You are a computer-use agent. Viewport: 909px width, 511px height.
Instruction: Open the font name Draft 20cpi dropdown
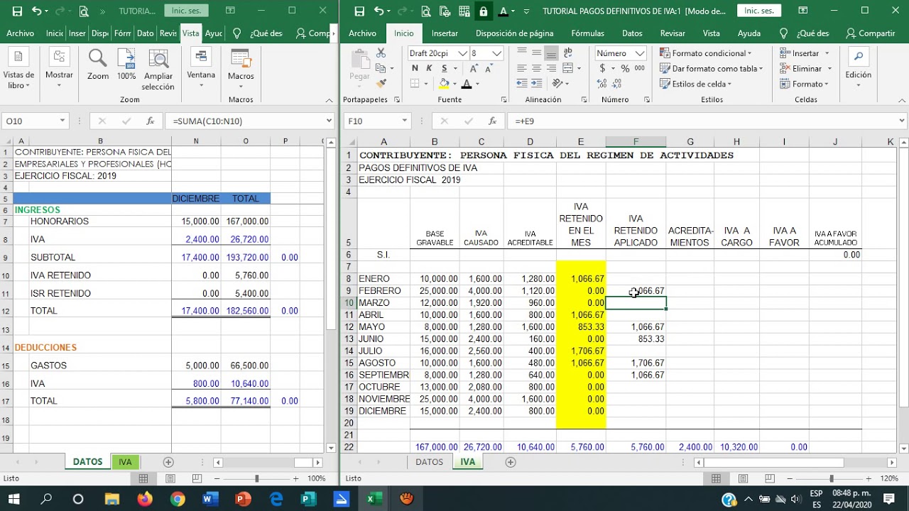coord(463,53)
